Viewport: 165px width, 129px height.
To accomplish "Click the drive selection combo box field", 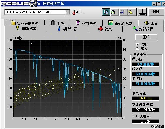I will click(37, 12).
